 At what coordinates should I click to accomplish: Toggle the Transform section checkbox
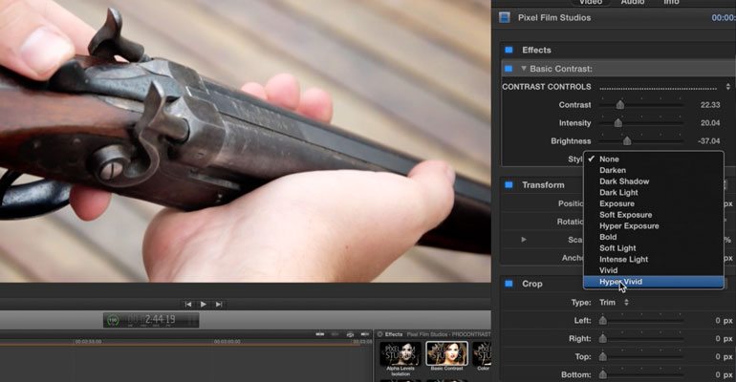pyautogui.click(x=509, y=184)
